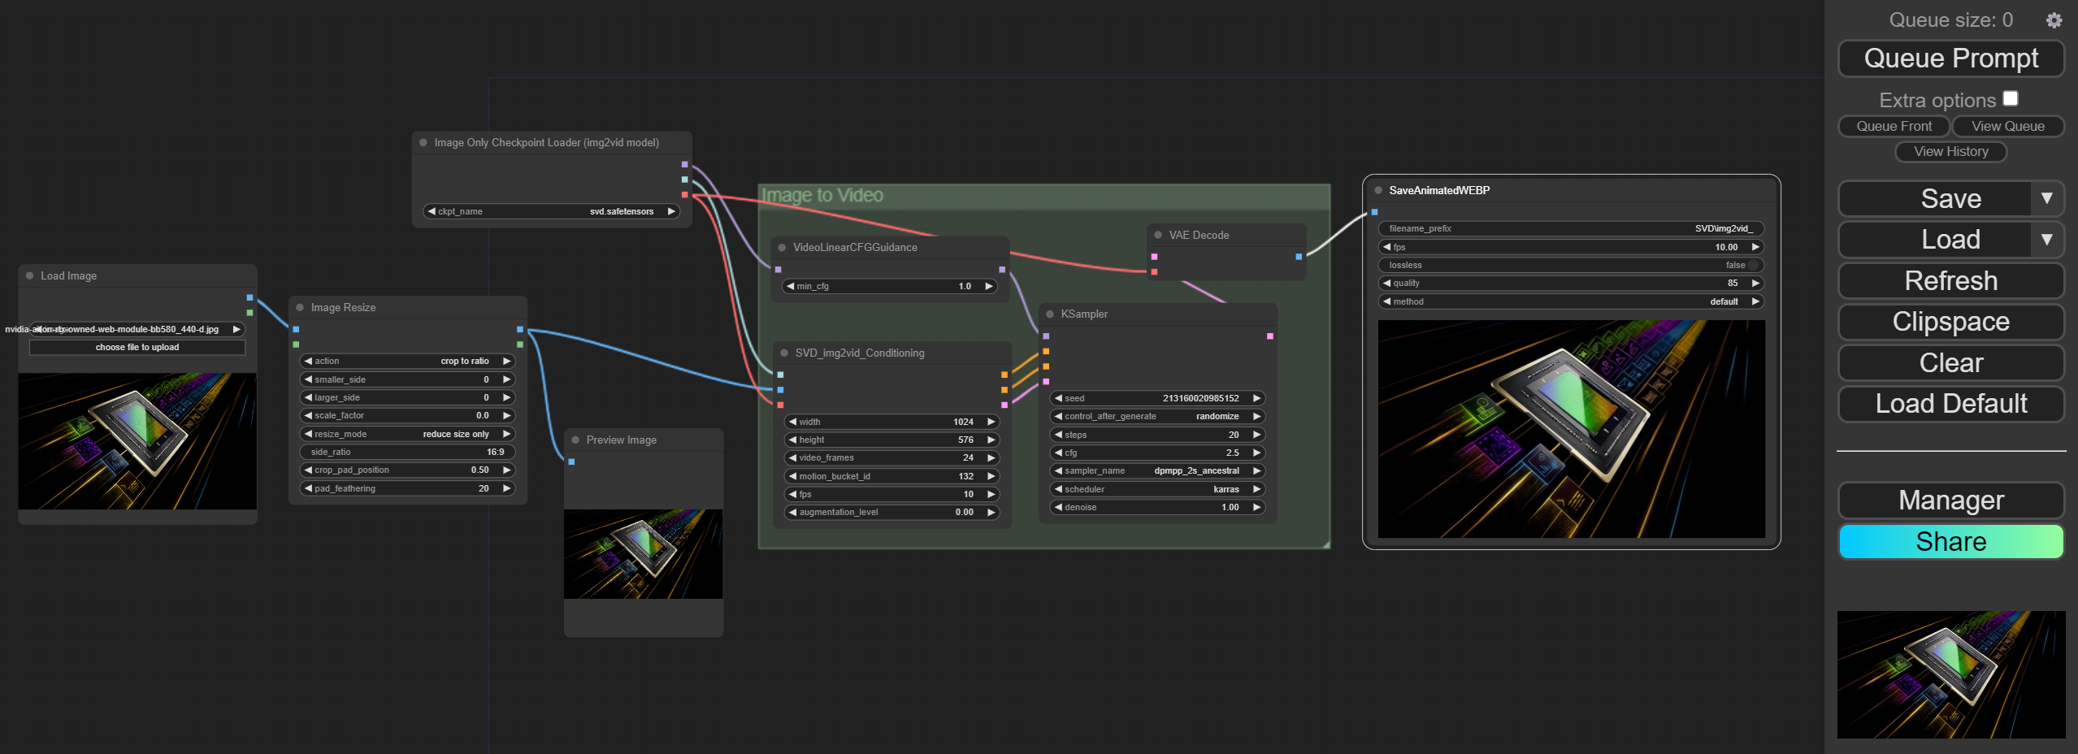Collapse the VAE Decode node dot
The width and height of the screenshot is (2078, 754).
coord(1158,235)
